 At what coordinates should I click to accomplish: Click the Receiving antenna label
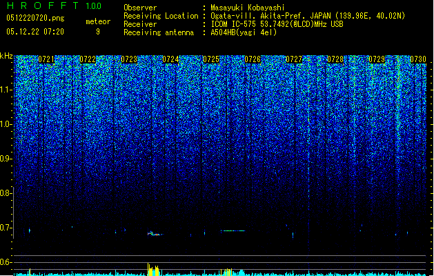159,32
